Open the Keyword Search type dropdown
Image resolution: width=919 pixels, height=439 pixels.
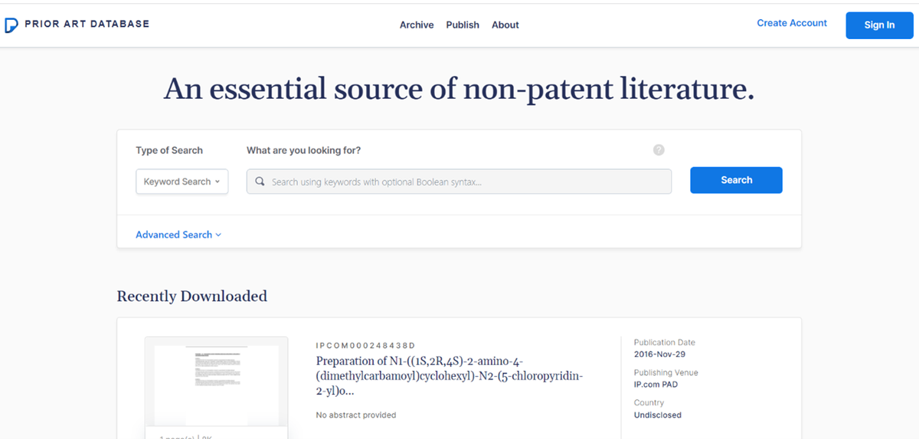coord(182,182)
